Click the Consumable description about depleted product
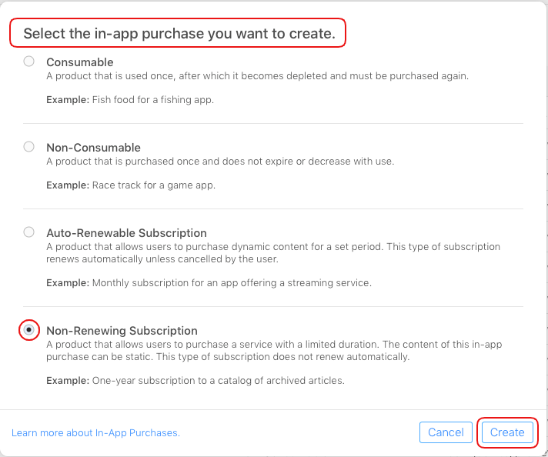 [x=257, y=76]
